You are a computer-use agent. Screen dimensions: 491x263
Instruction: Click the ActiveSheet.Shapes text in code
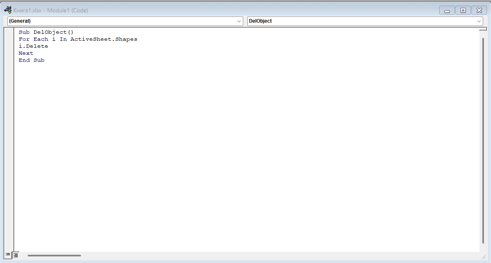(104, 39)
